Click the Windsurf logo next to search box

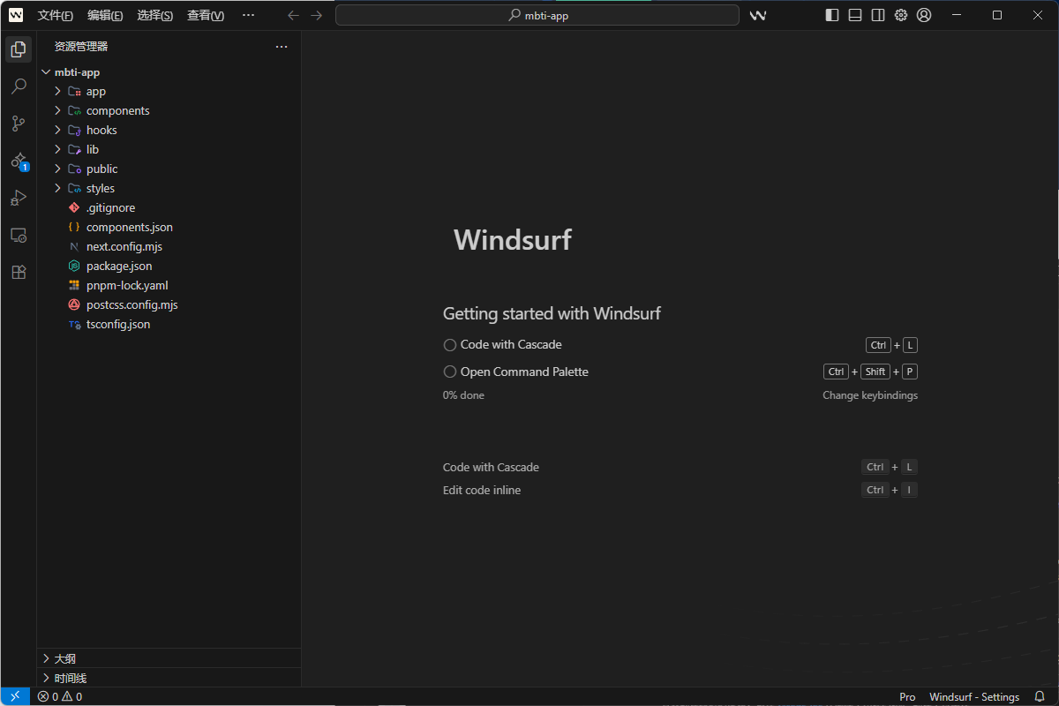click(757, 15)
